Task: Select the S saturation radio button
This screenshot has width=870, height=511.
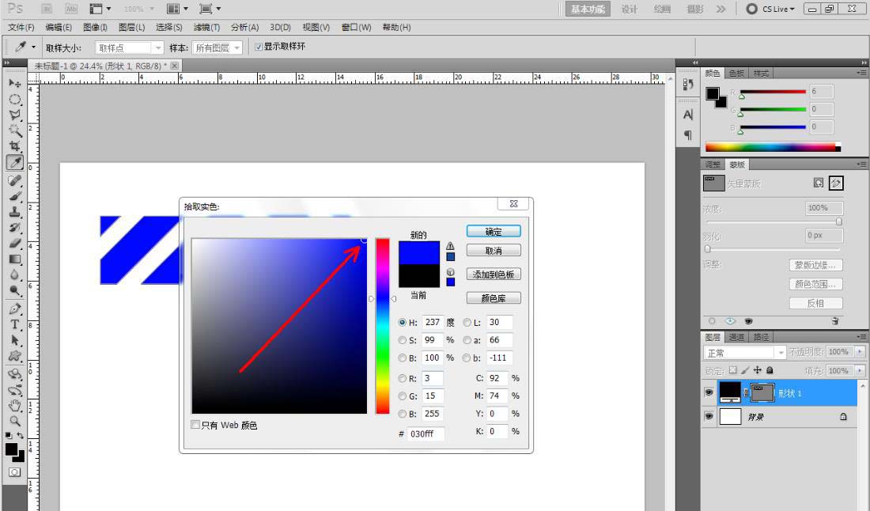Action: click(403, 340)
